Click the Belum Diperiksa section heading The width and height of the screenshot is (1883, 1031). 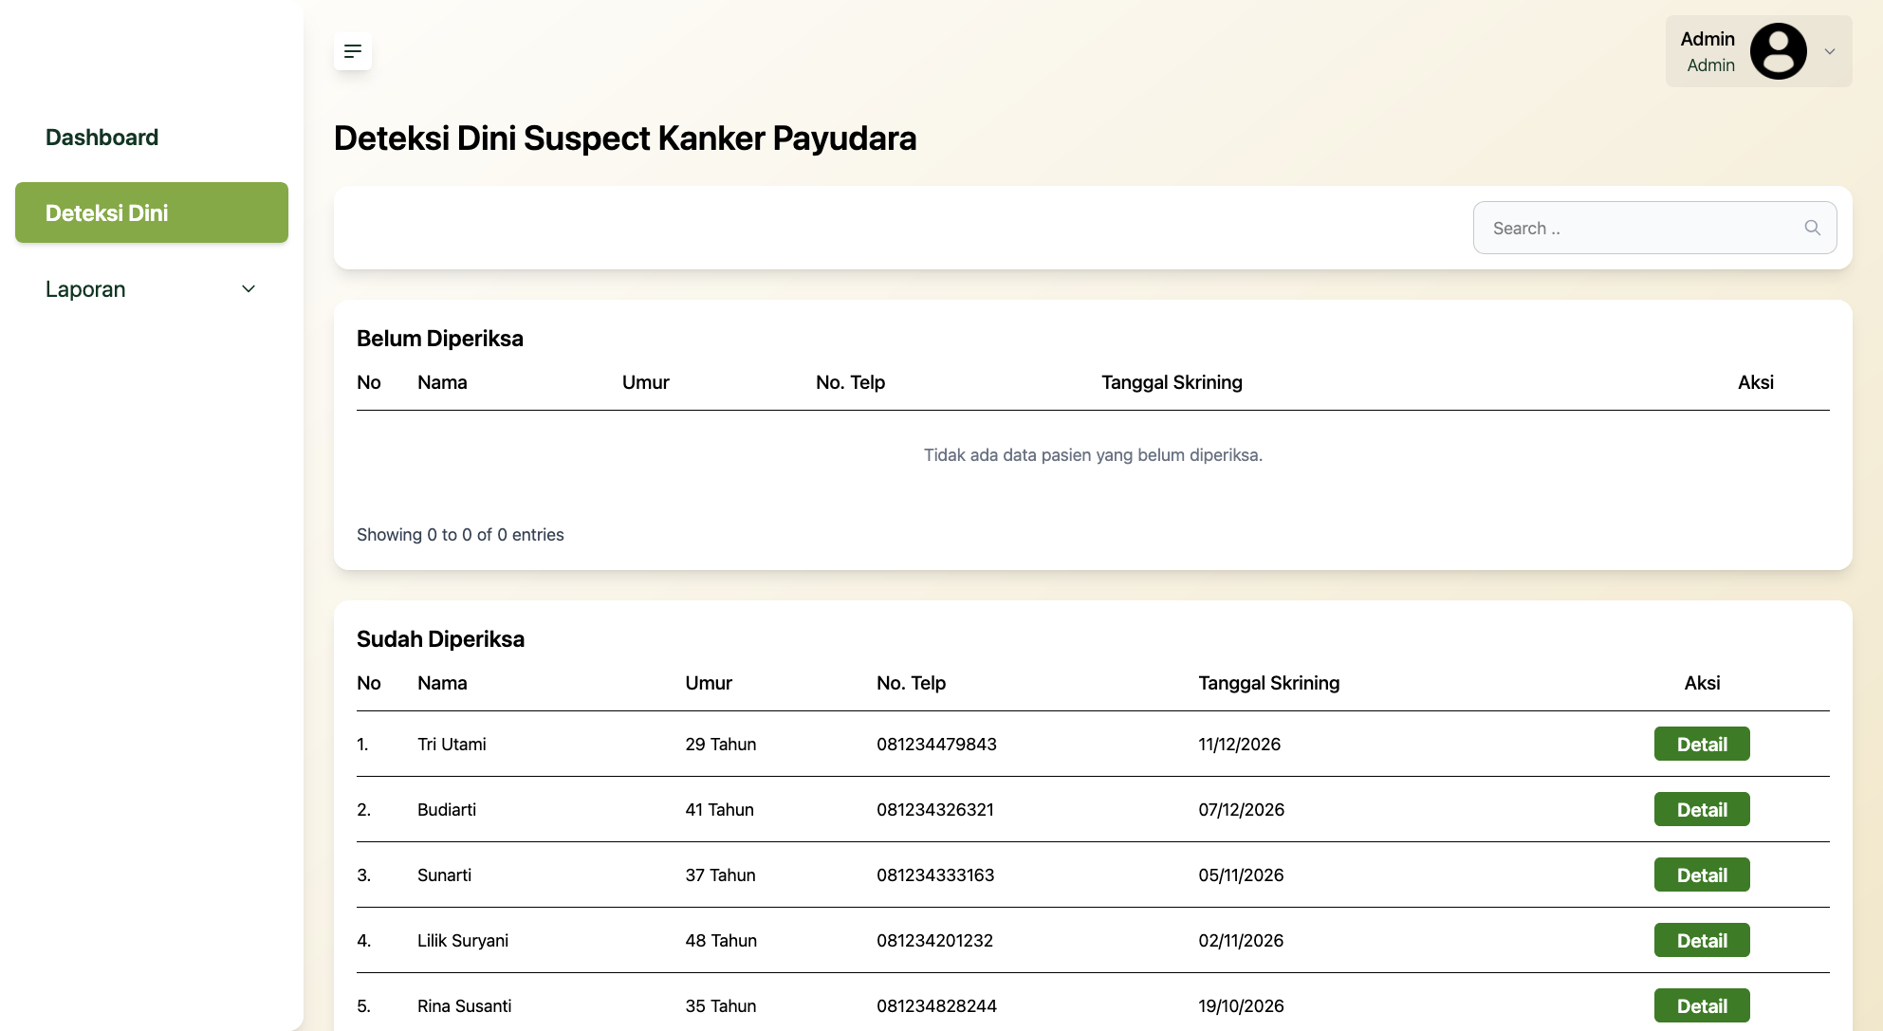[x=440, y=339]
